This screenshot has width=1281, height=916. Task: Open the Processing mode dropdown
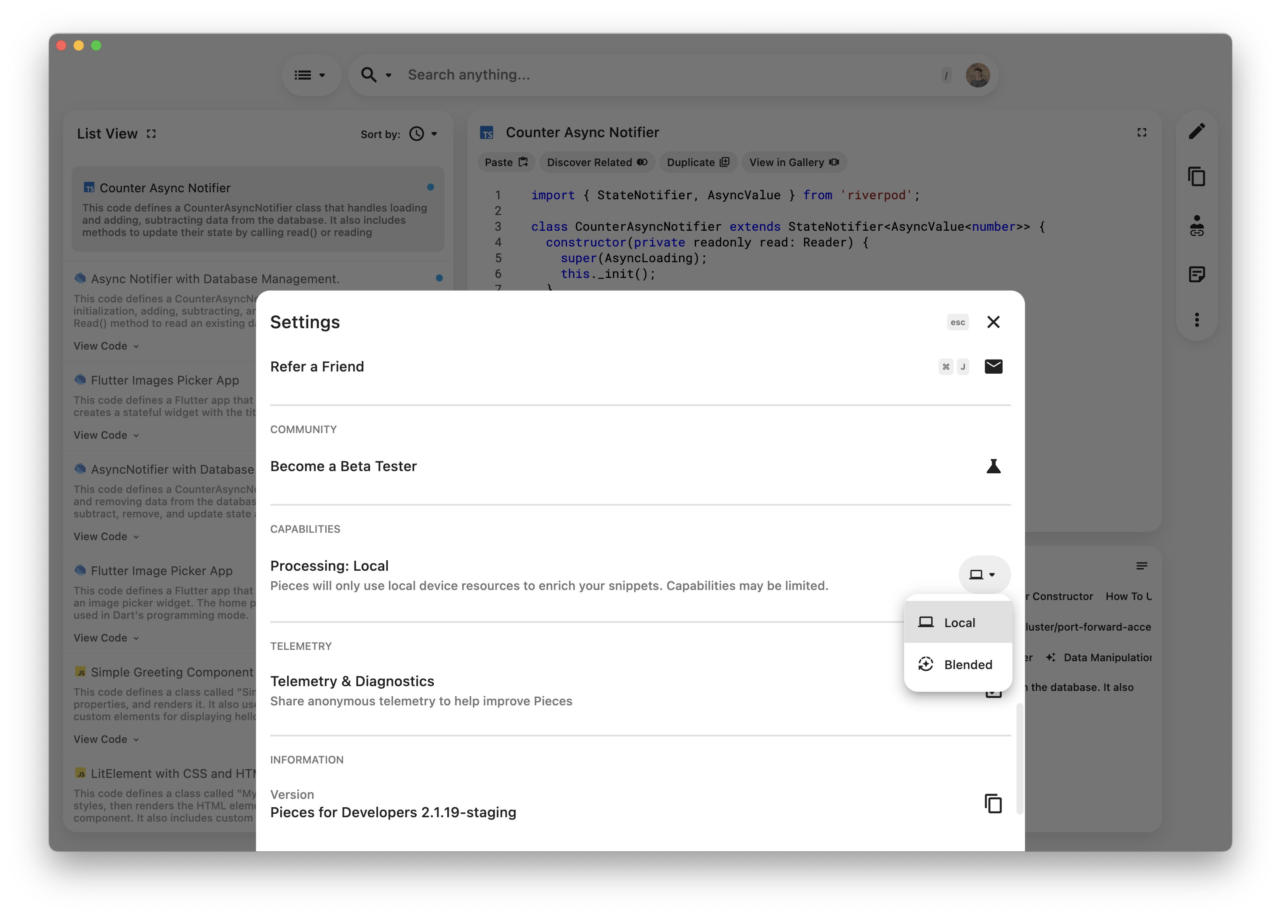click(x=984, y=575)
